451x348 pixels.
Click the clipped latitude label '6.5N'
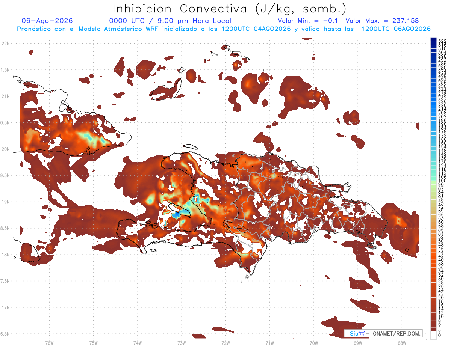tap(5, 334)
